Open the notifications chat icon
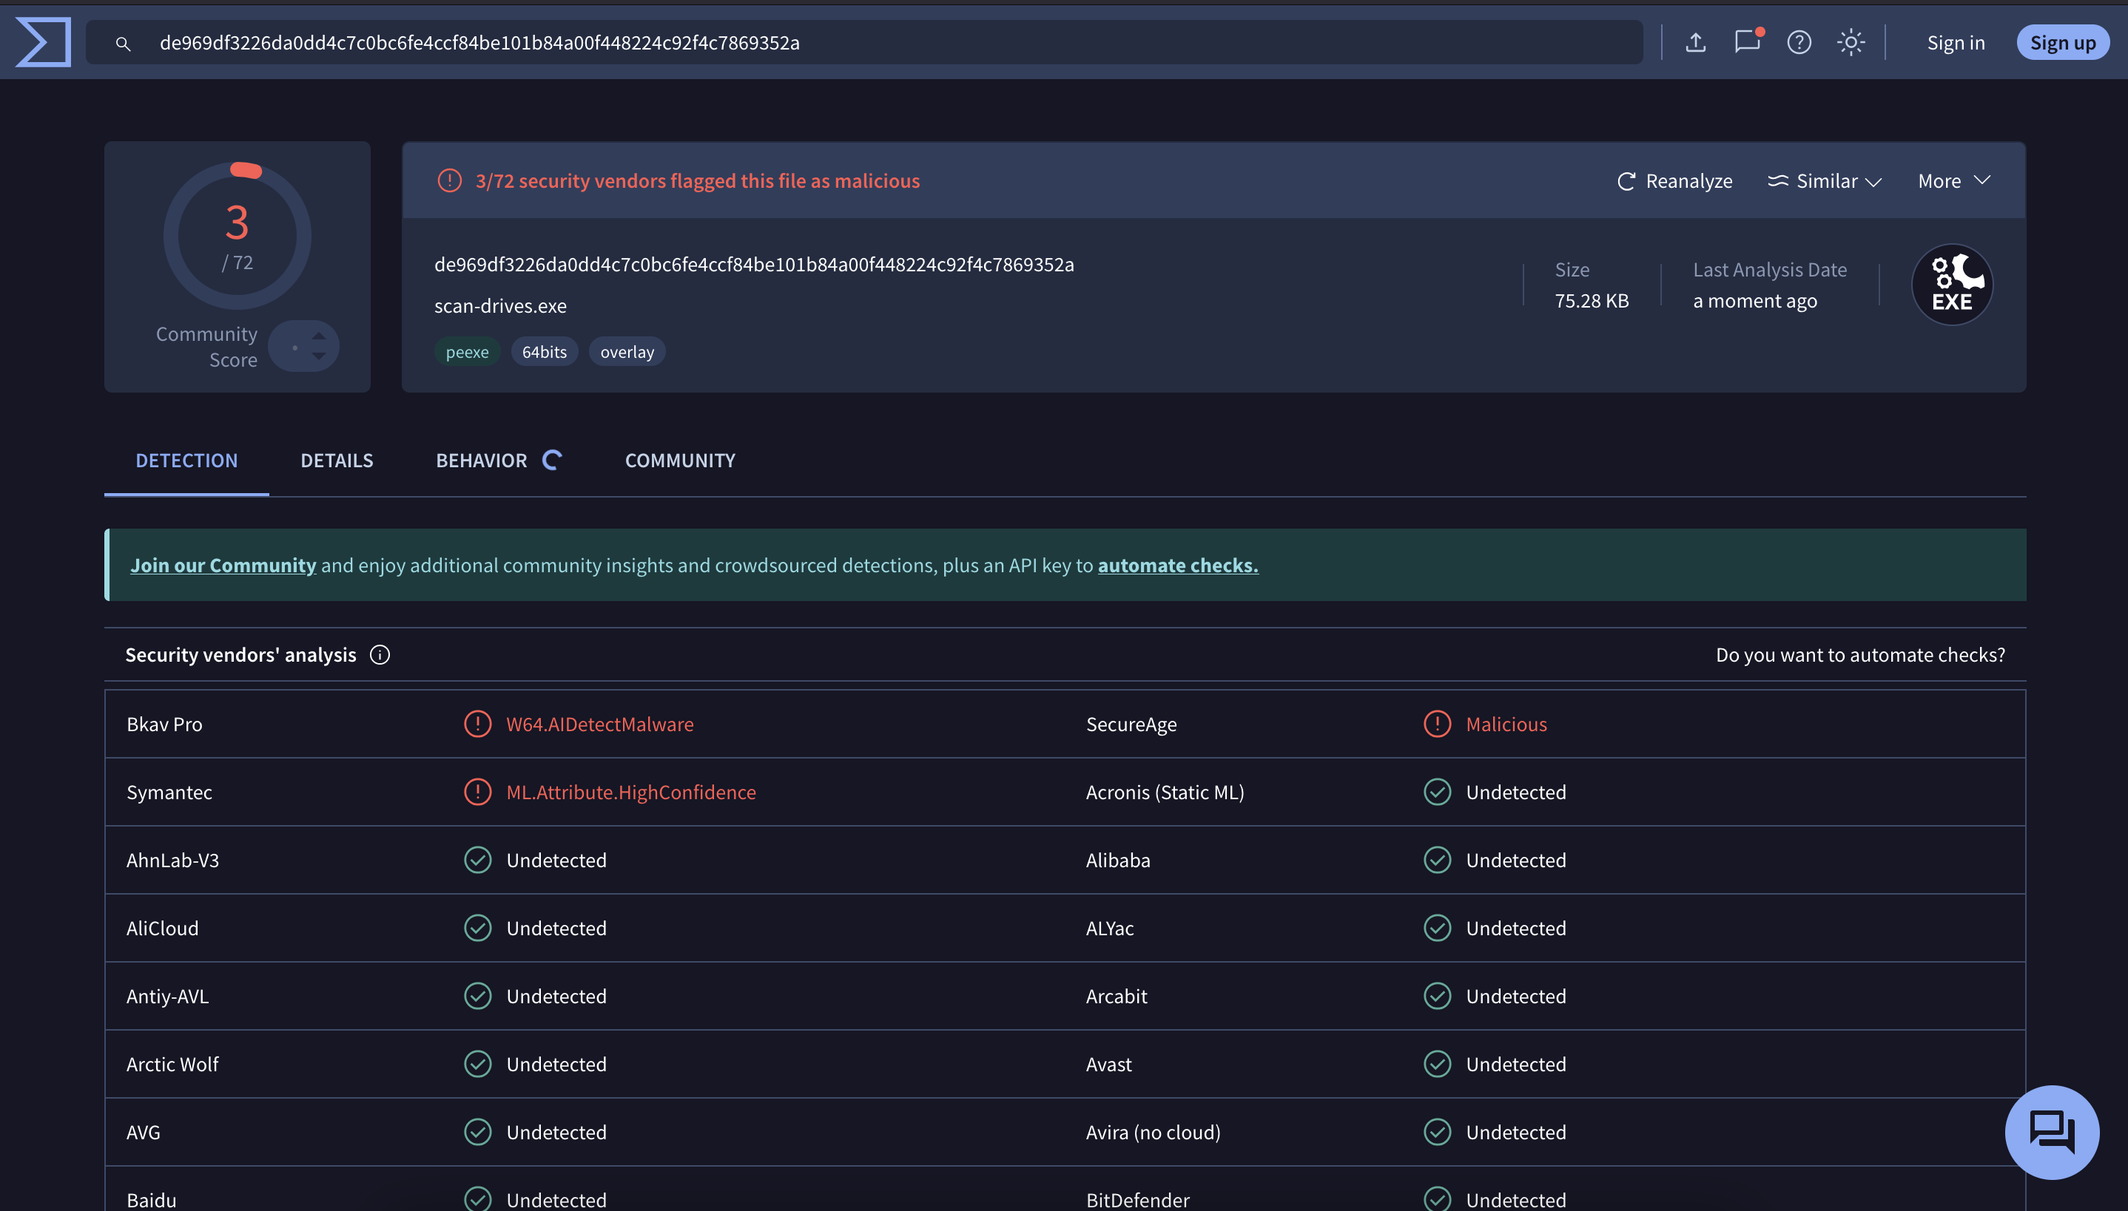This screenshot has height=1211, width=2128. (1748, 41)
